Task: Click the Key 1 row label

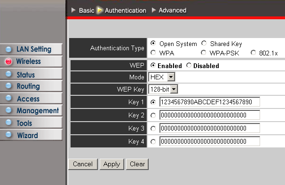Action: [136, 102]
